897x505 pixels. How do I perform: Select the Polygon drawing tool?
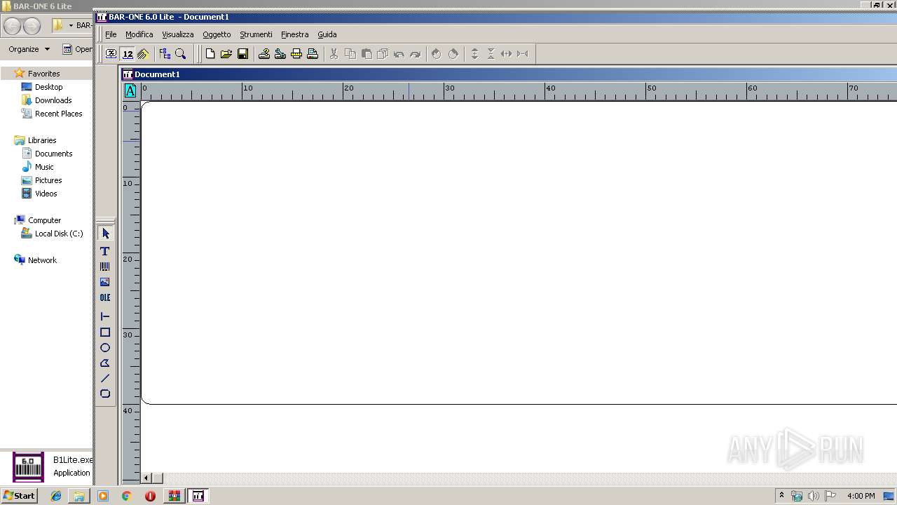click(105, 363)
